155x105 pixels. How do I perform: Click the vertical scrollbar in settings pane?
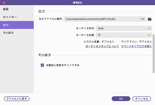point(153,52)
